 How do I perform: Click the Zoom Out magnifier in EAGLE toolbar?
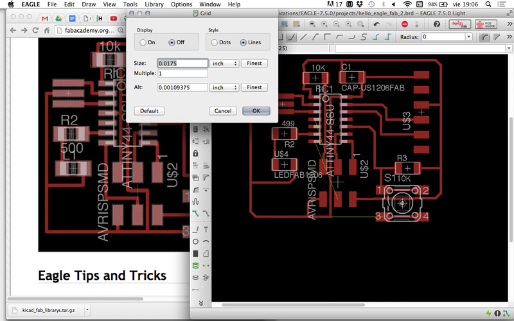click(336, 24)
